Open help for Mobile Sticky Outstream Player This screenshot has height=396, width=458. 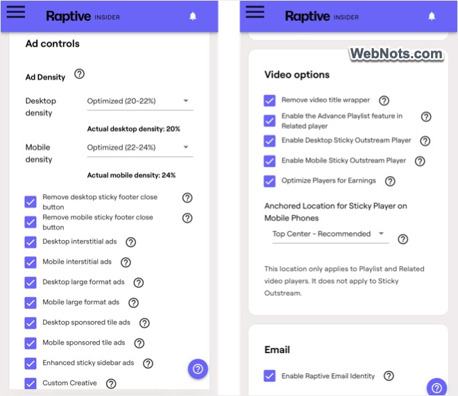pyautogui.click(x=420, y=161)
